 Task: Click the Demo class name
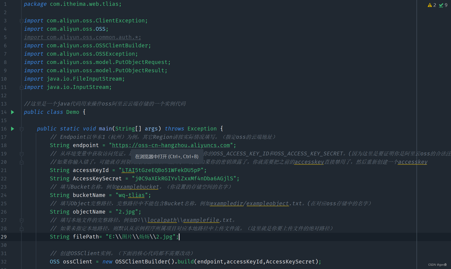pyautogui.click(x=73, y=112)
